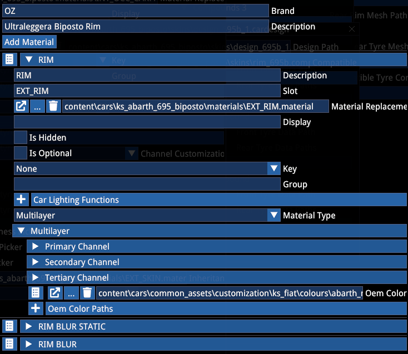408x354 pixels.
Task: Toggle the Is Optional checkbox
Action: [x=21, y=153]
